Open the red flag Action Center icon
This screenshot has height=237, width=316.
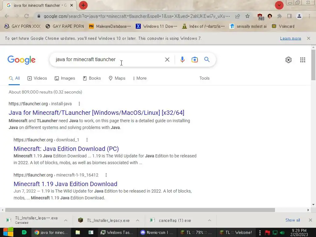coord(268,233)
